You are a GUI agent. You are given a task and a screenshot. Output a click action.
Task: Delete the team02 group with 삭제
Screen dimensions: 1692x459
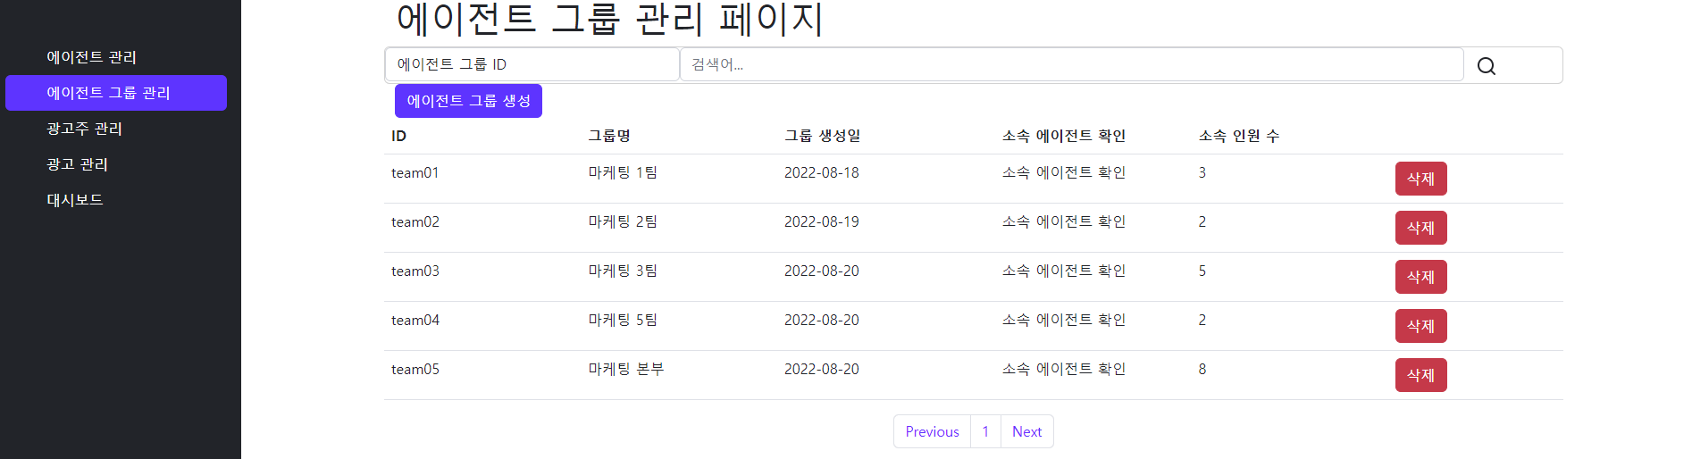coord(1420,228)
